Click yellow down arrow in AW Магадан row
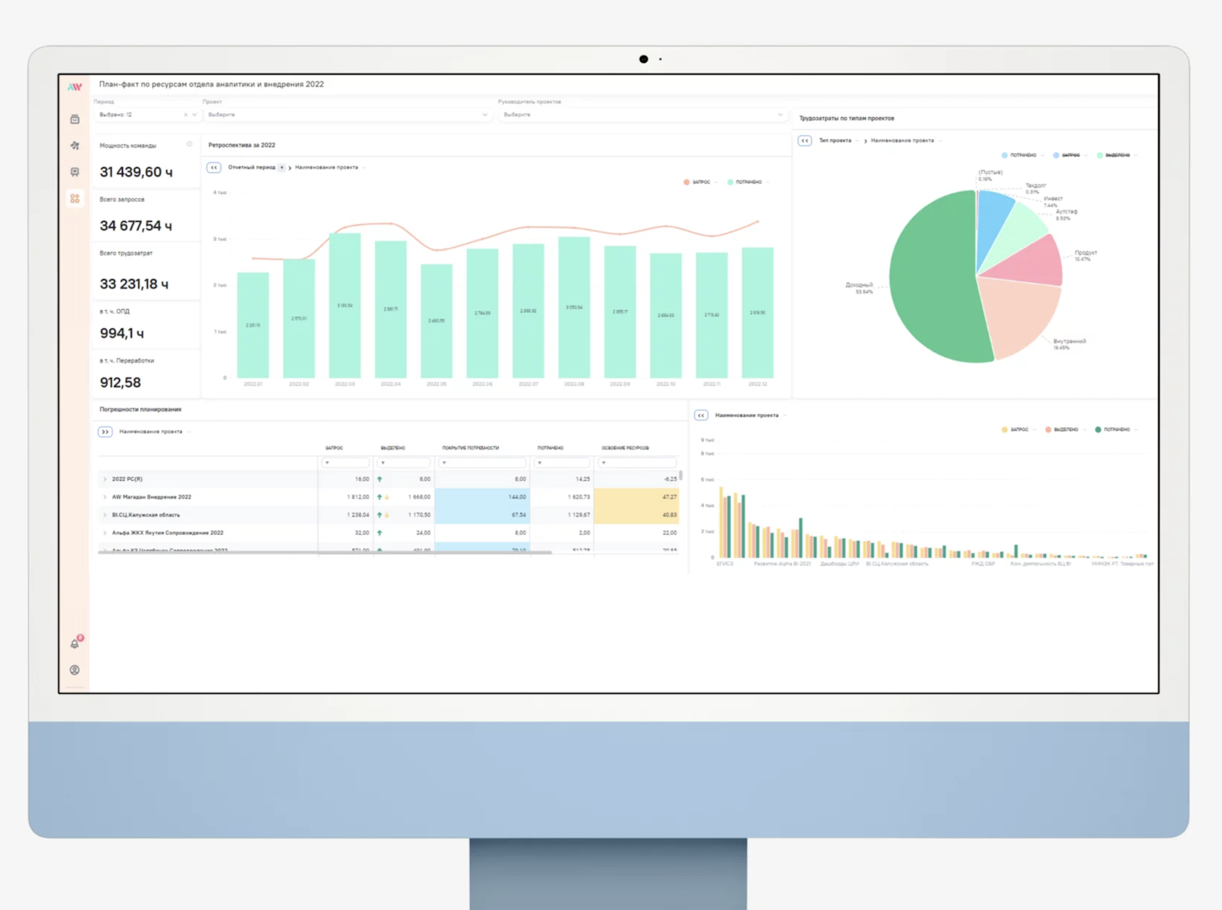Screen dimensions: 1222x910 coord(388,498)
